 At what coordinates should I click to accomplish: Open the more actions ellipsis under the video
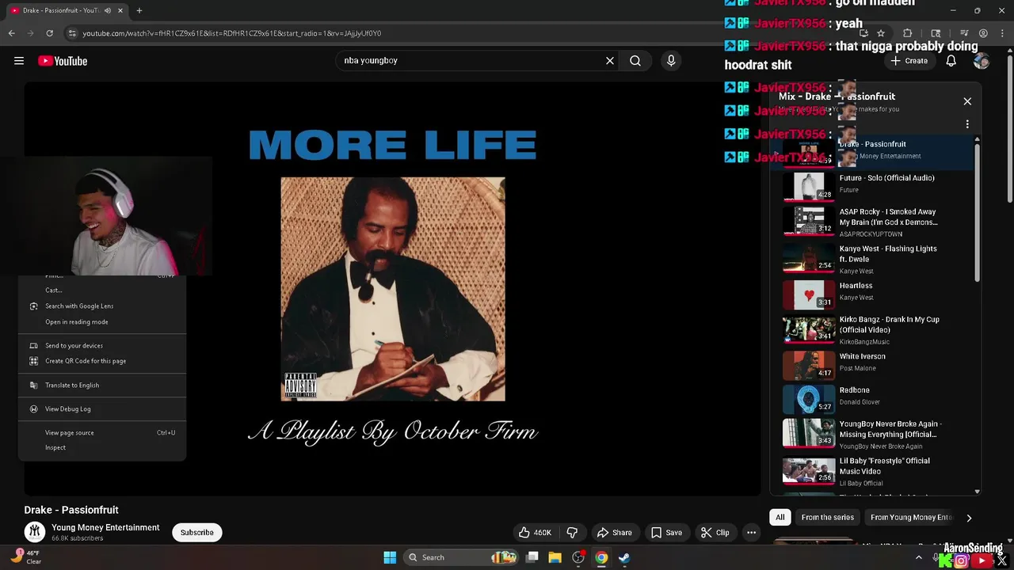coord(751,533)
